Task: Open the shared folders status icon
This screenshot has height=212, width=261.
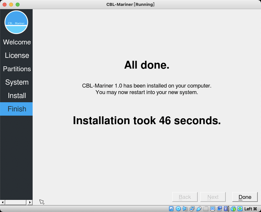Action: [x=206, y=208]
